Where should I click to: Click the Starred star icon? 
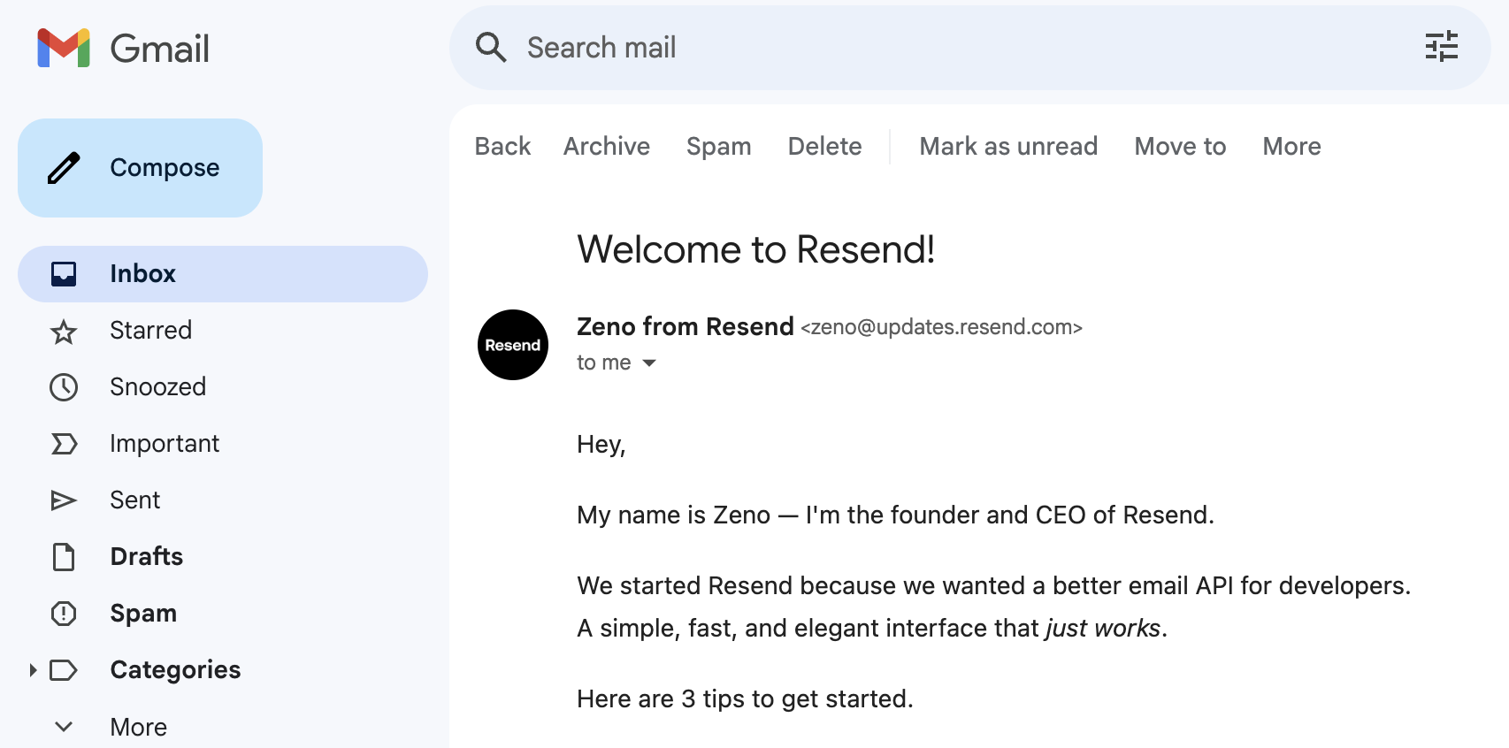[x=64, y=332]
